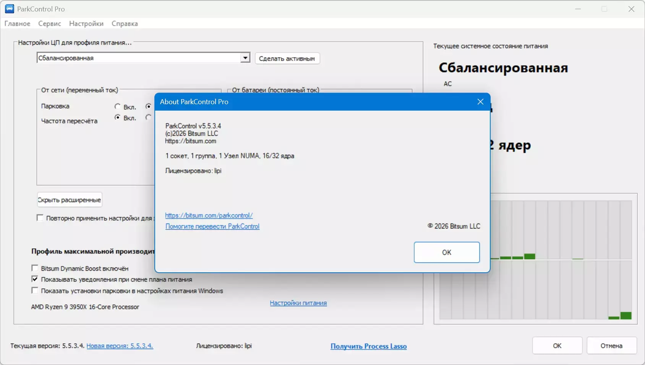The height and width of the screenshot is (365, 645).
Task: Toggle the Повторно применить настройки checkbox
Action: (x=40, y=218)
